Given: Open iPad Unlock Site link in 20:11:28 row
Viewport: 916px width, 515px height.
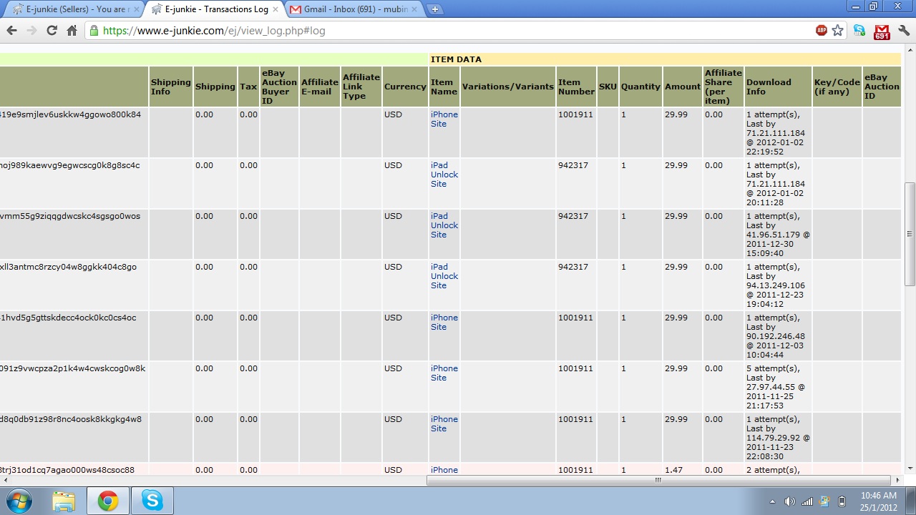Looking at the screenshot, I should pos(444,175).
